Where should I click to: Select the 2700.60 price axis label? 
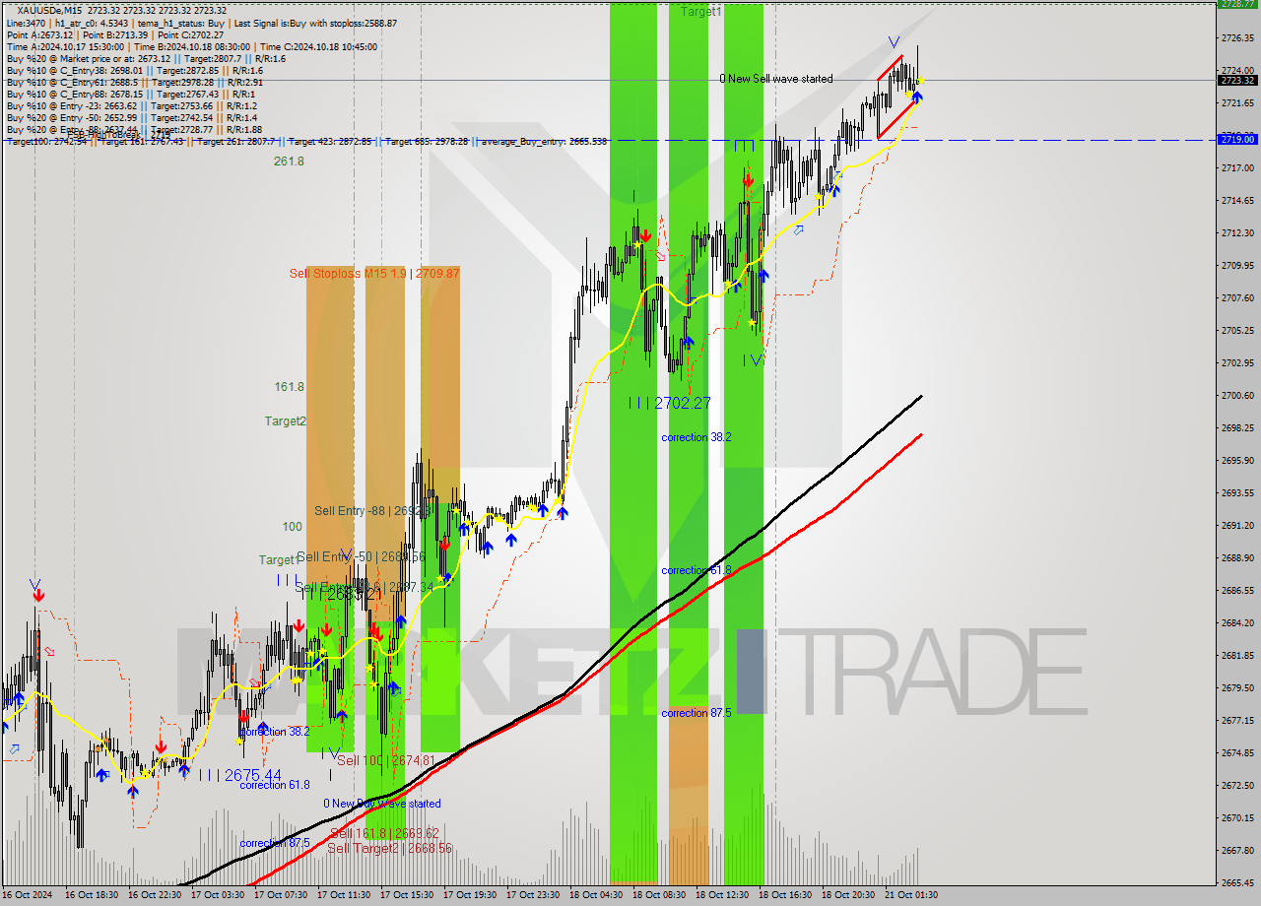(1237, 395)
